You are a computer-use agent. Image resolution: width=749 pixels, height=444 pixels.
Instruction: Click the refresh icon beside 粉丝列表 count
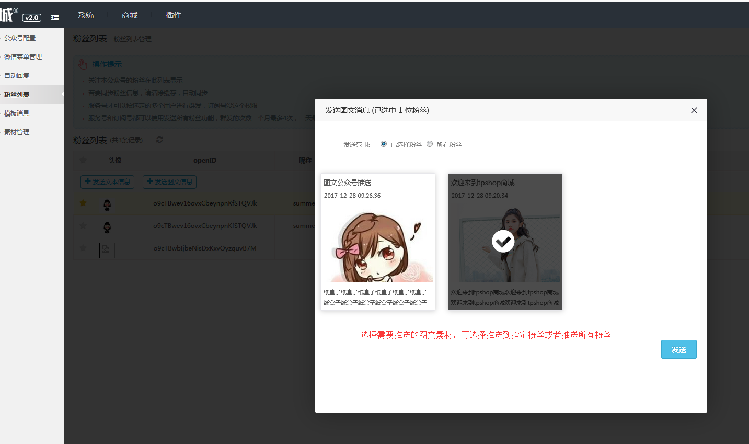159,140
